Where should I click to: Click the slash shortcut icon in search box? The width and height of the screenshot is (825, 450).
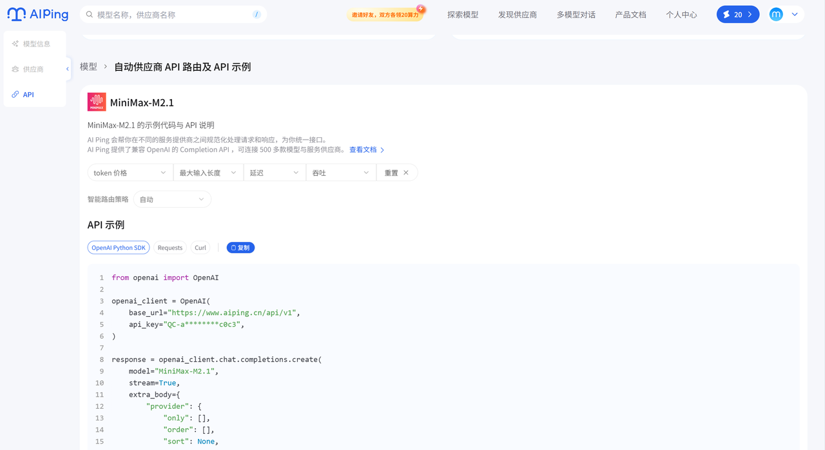(257, 15)
